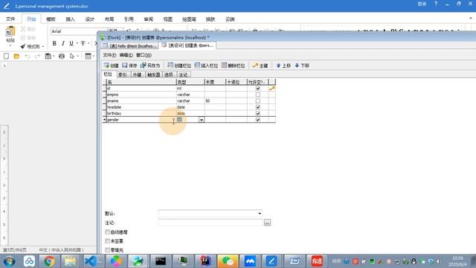
Task: Switch to the 注记 comment tab
Action: pyautogui.click(x=184, y=74)
